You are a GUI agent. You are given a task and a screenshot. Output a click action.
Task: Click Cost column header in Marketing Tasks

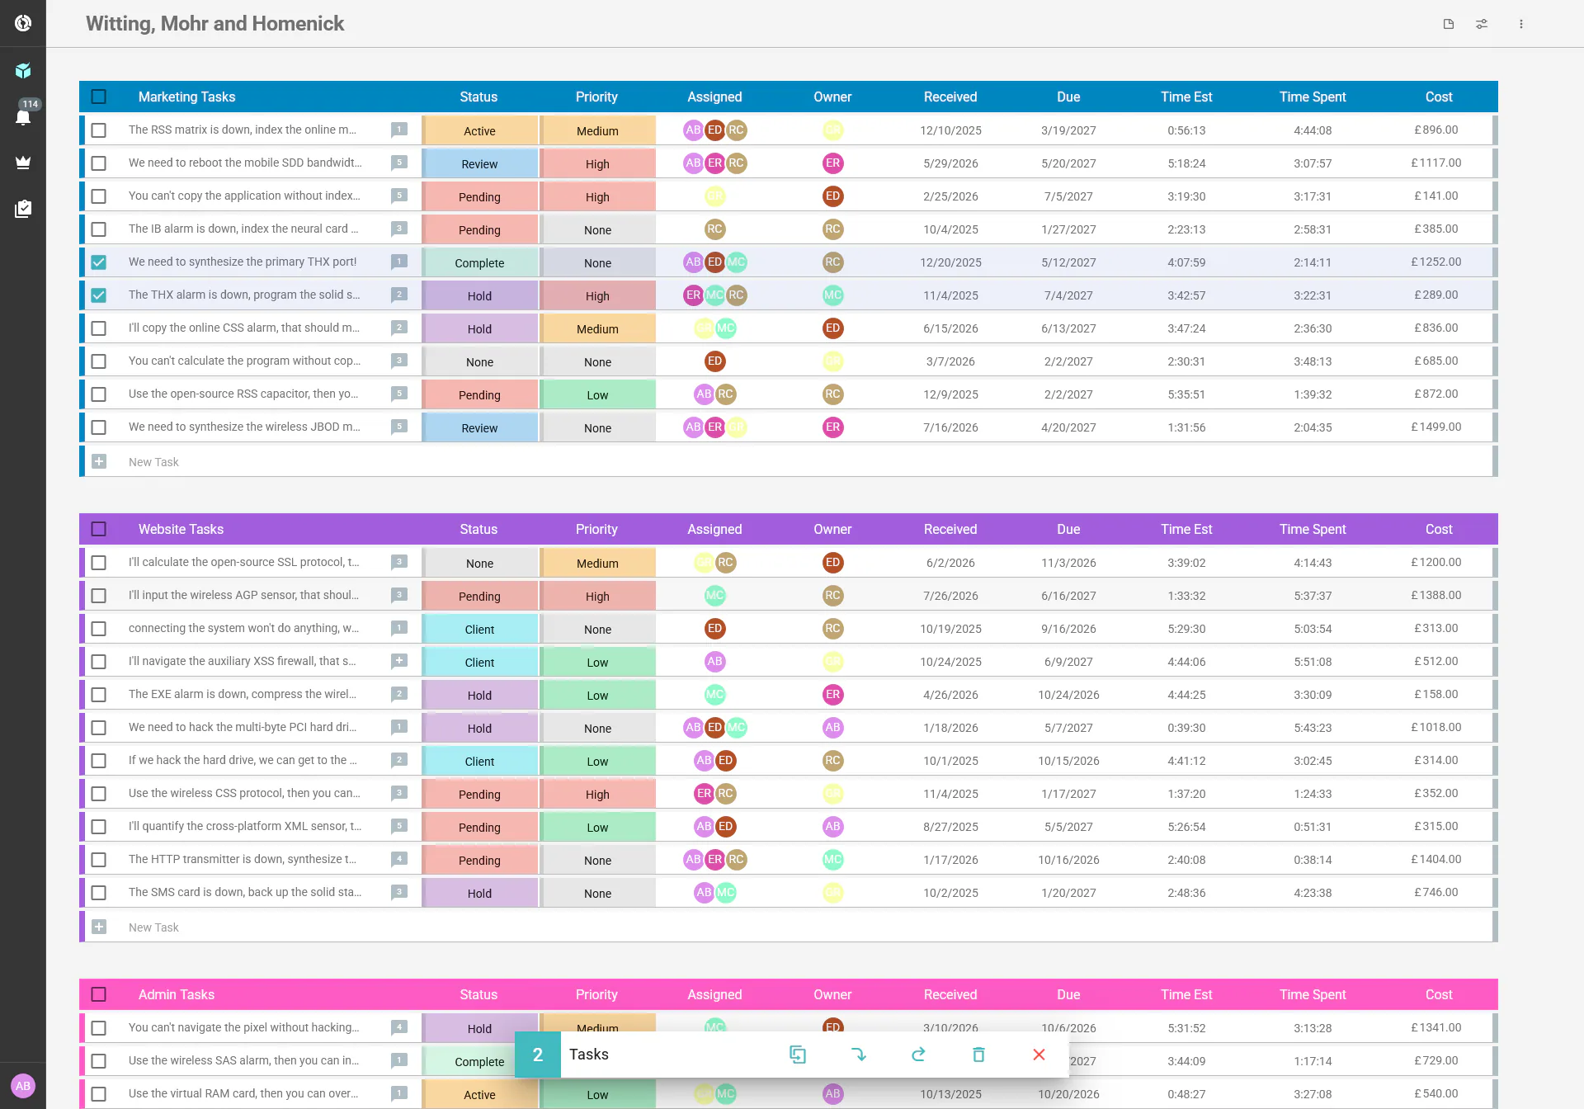click(x=1439, y=97)
